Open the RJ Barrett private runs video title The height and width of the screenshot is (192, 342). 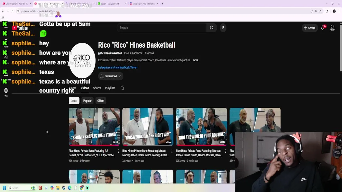pyautogui.click(x=92, y=153)
